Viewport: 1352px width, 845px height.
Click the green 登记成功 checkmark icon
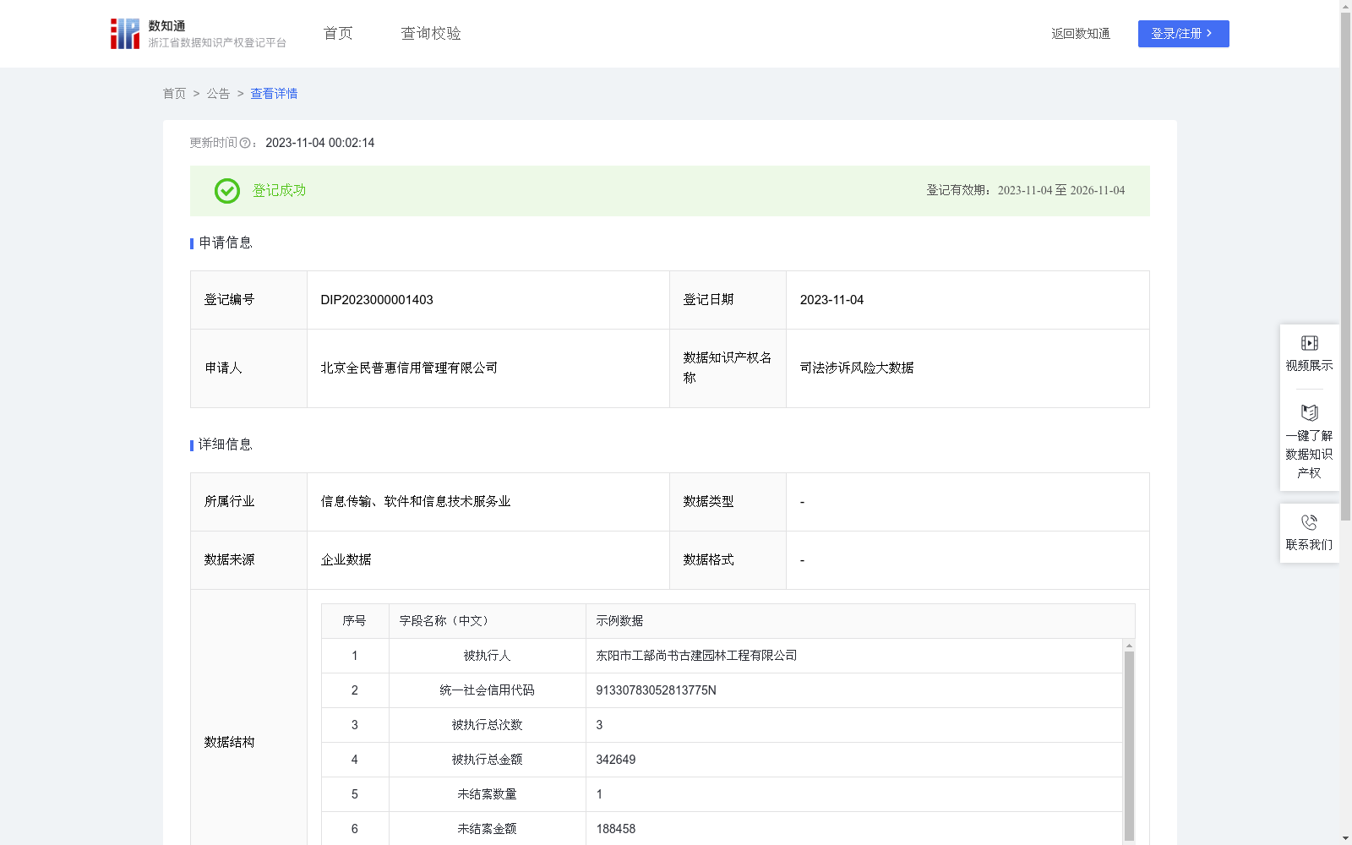[226, 191]
